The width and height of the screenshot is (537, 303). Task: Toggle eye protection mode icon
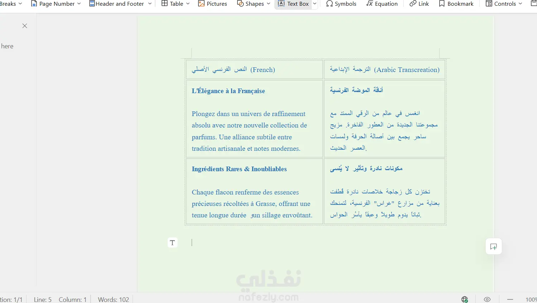click(487, 299)
